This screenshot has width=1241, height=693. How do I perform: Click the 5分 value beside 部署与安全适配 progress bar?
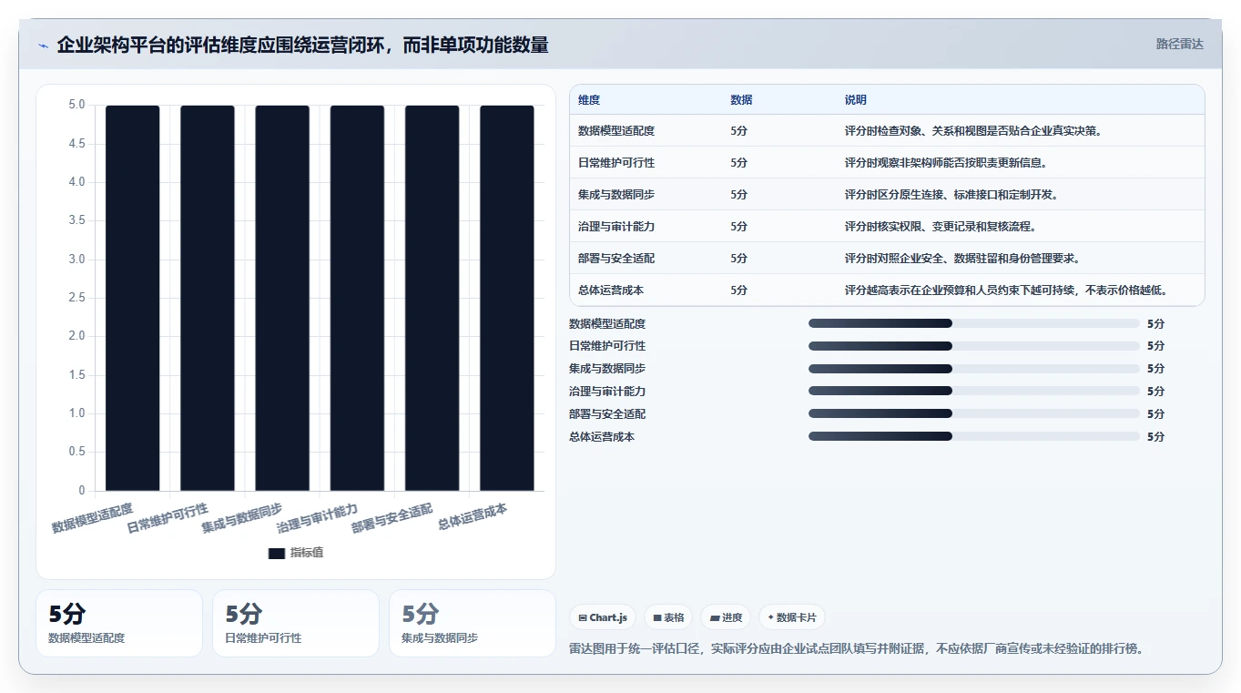pos(1155,413)
